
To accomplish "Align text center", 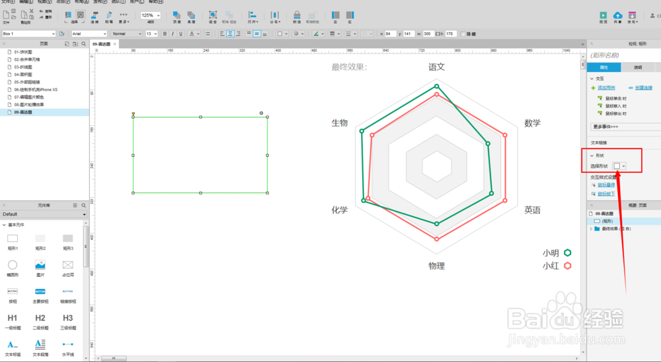I will coord(230,34).
